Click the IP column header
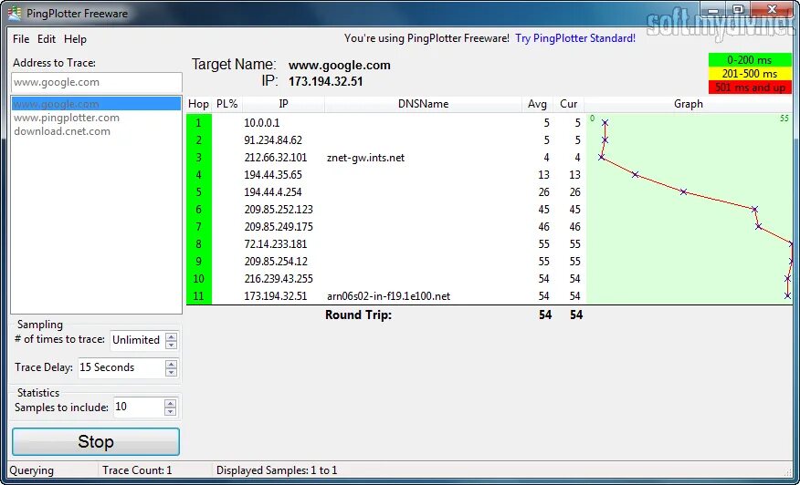This screenshot has height=485, width=800. tap(284, 104)
